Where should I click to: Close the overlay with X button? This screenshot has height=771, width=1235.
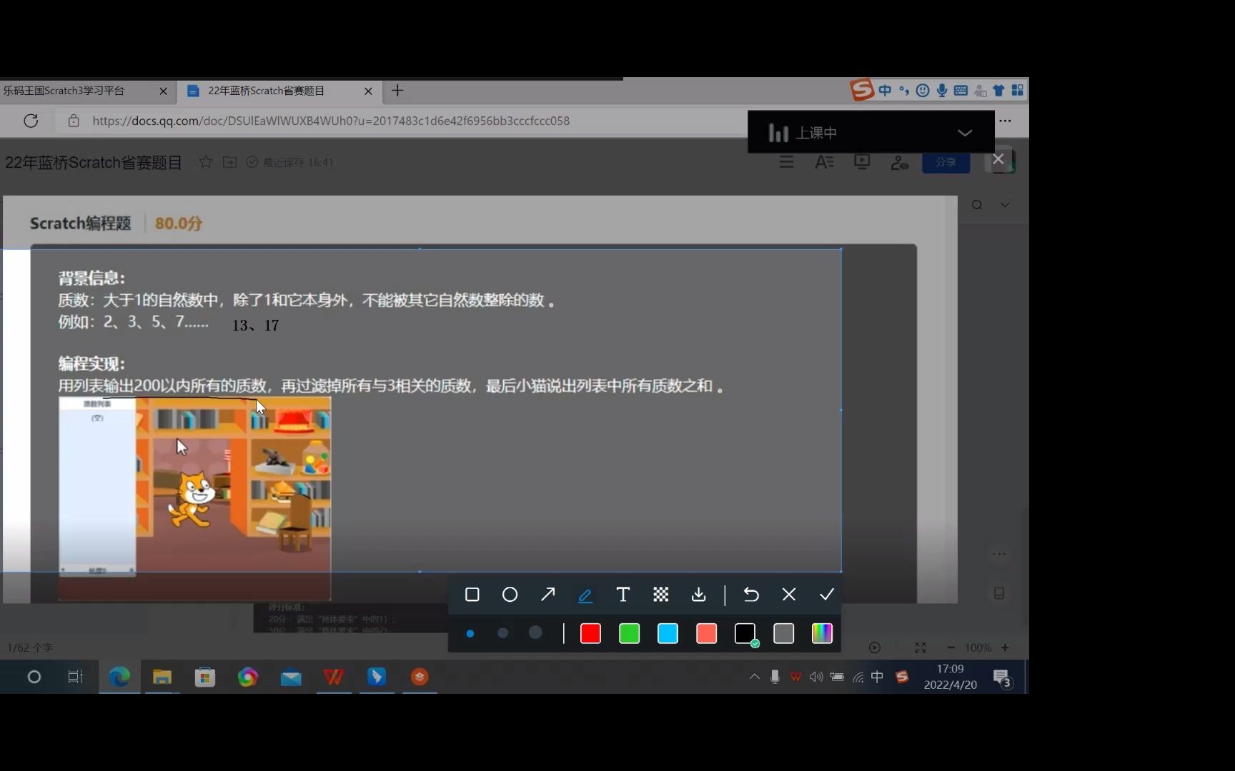998,158
